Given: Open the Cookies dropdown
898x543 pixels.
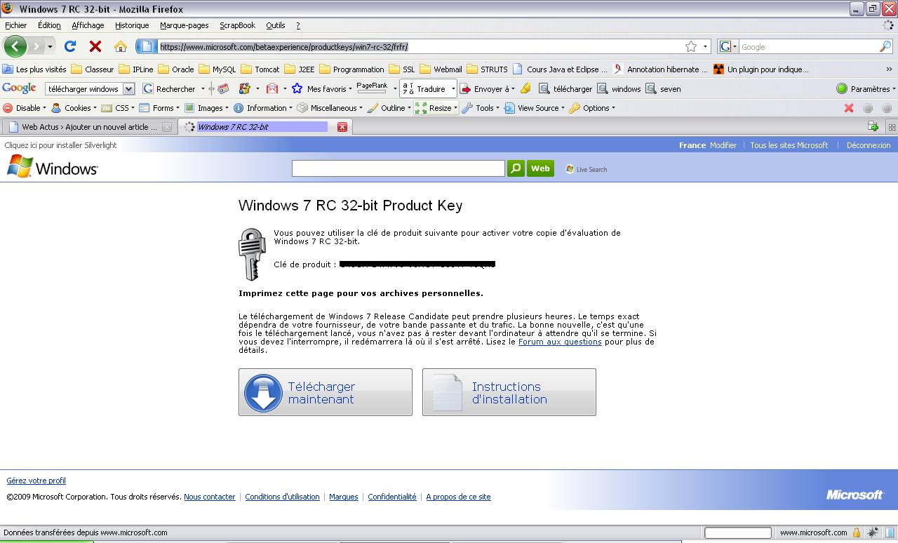Looking at the screenshot, I should pos(74,108).
